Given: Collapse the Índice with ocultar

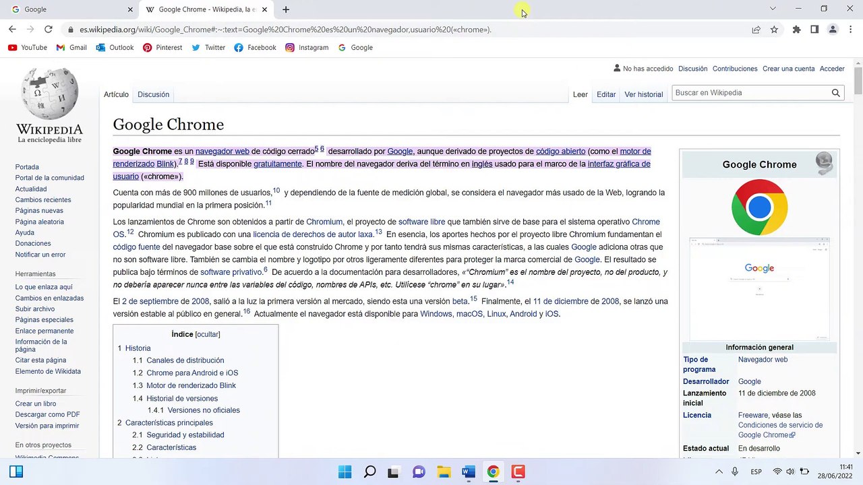Looking at the screenshot, I should [208, 334].
